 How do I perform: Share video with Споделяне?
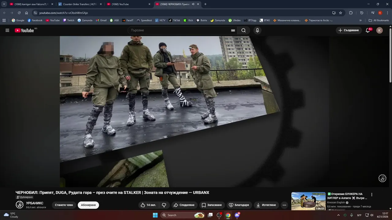[184, 205]
